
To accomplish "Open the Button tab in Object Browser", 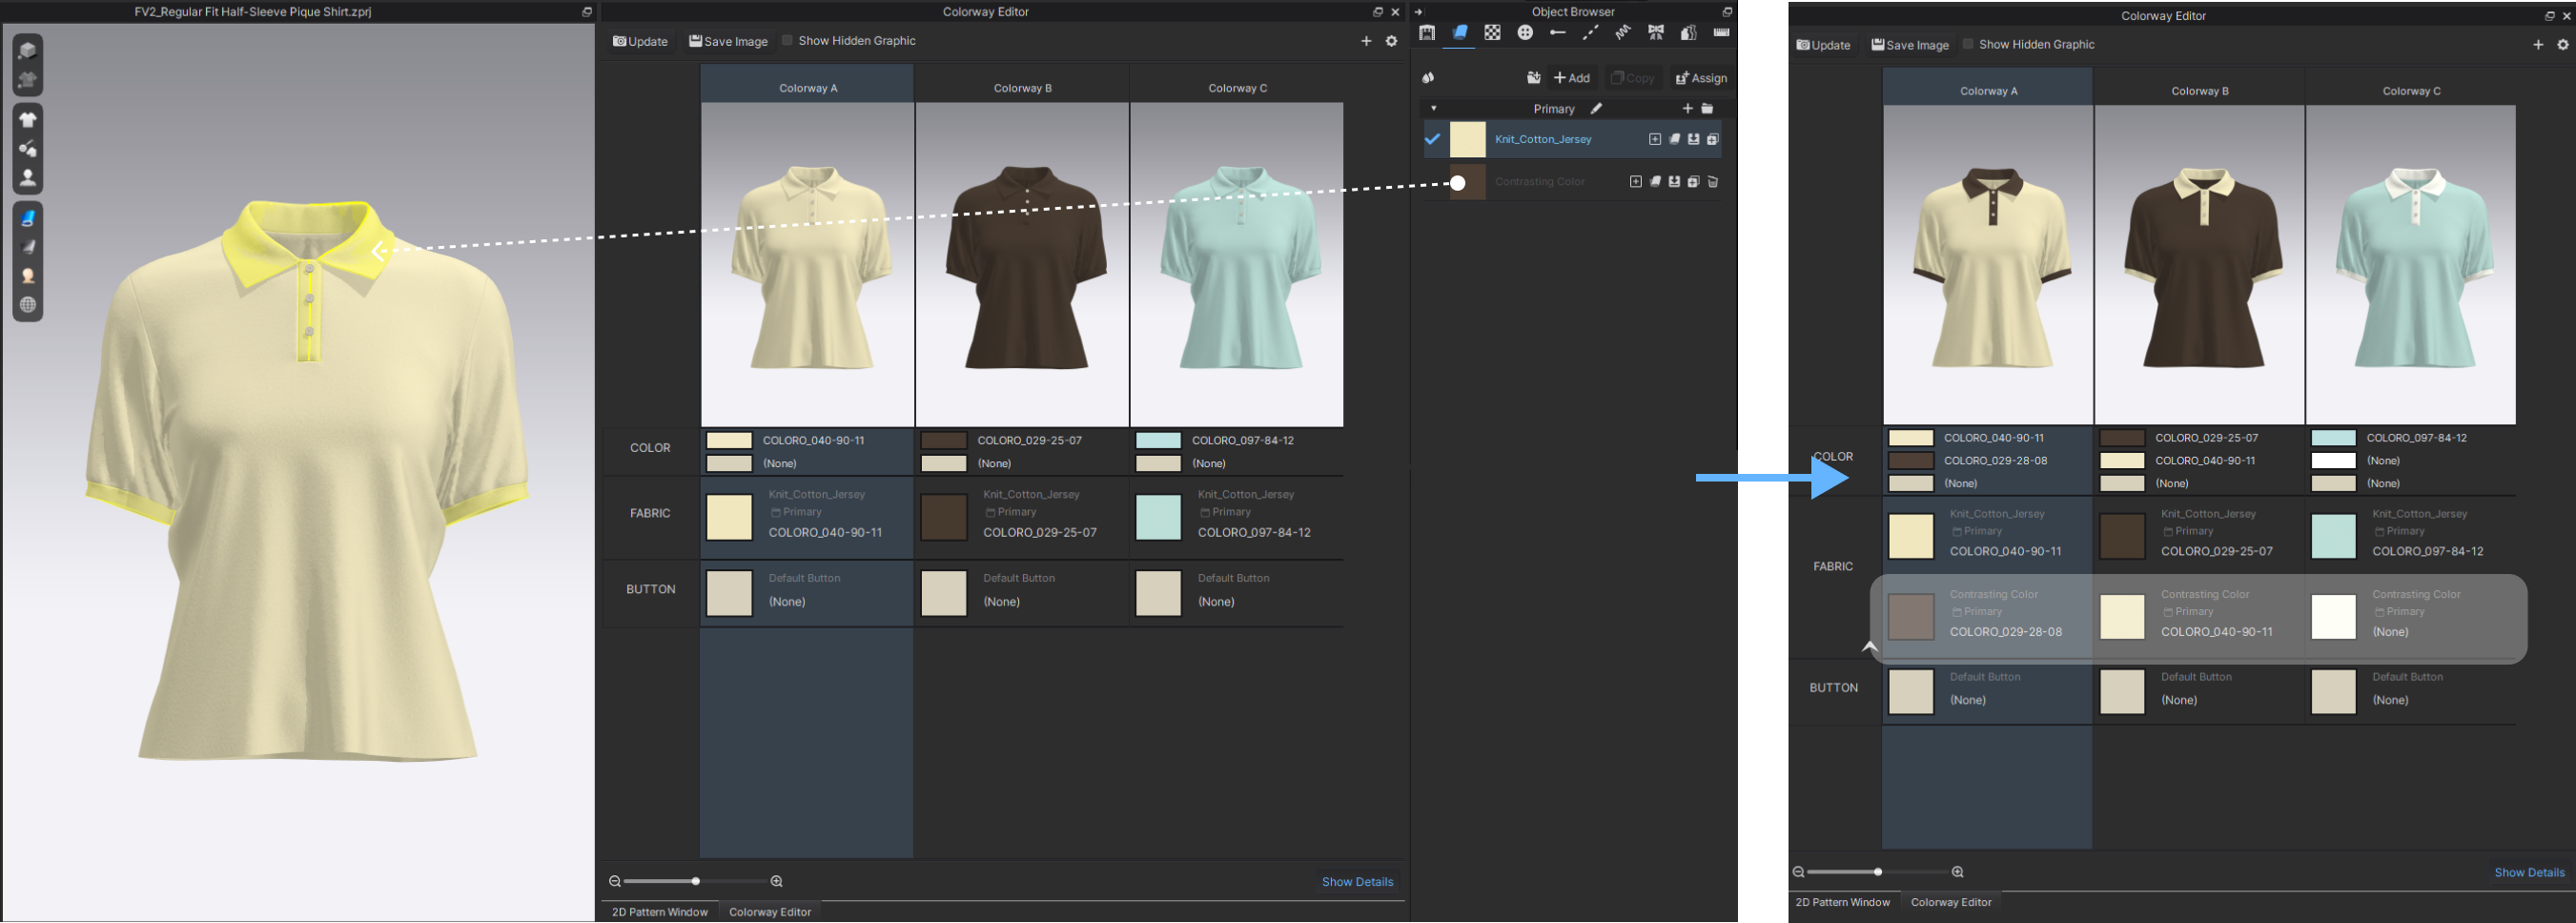I will point(1525,33).
